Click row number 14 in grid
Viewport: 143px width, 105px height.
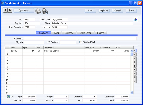tap(8, 93)
